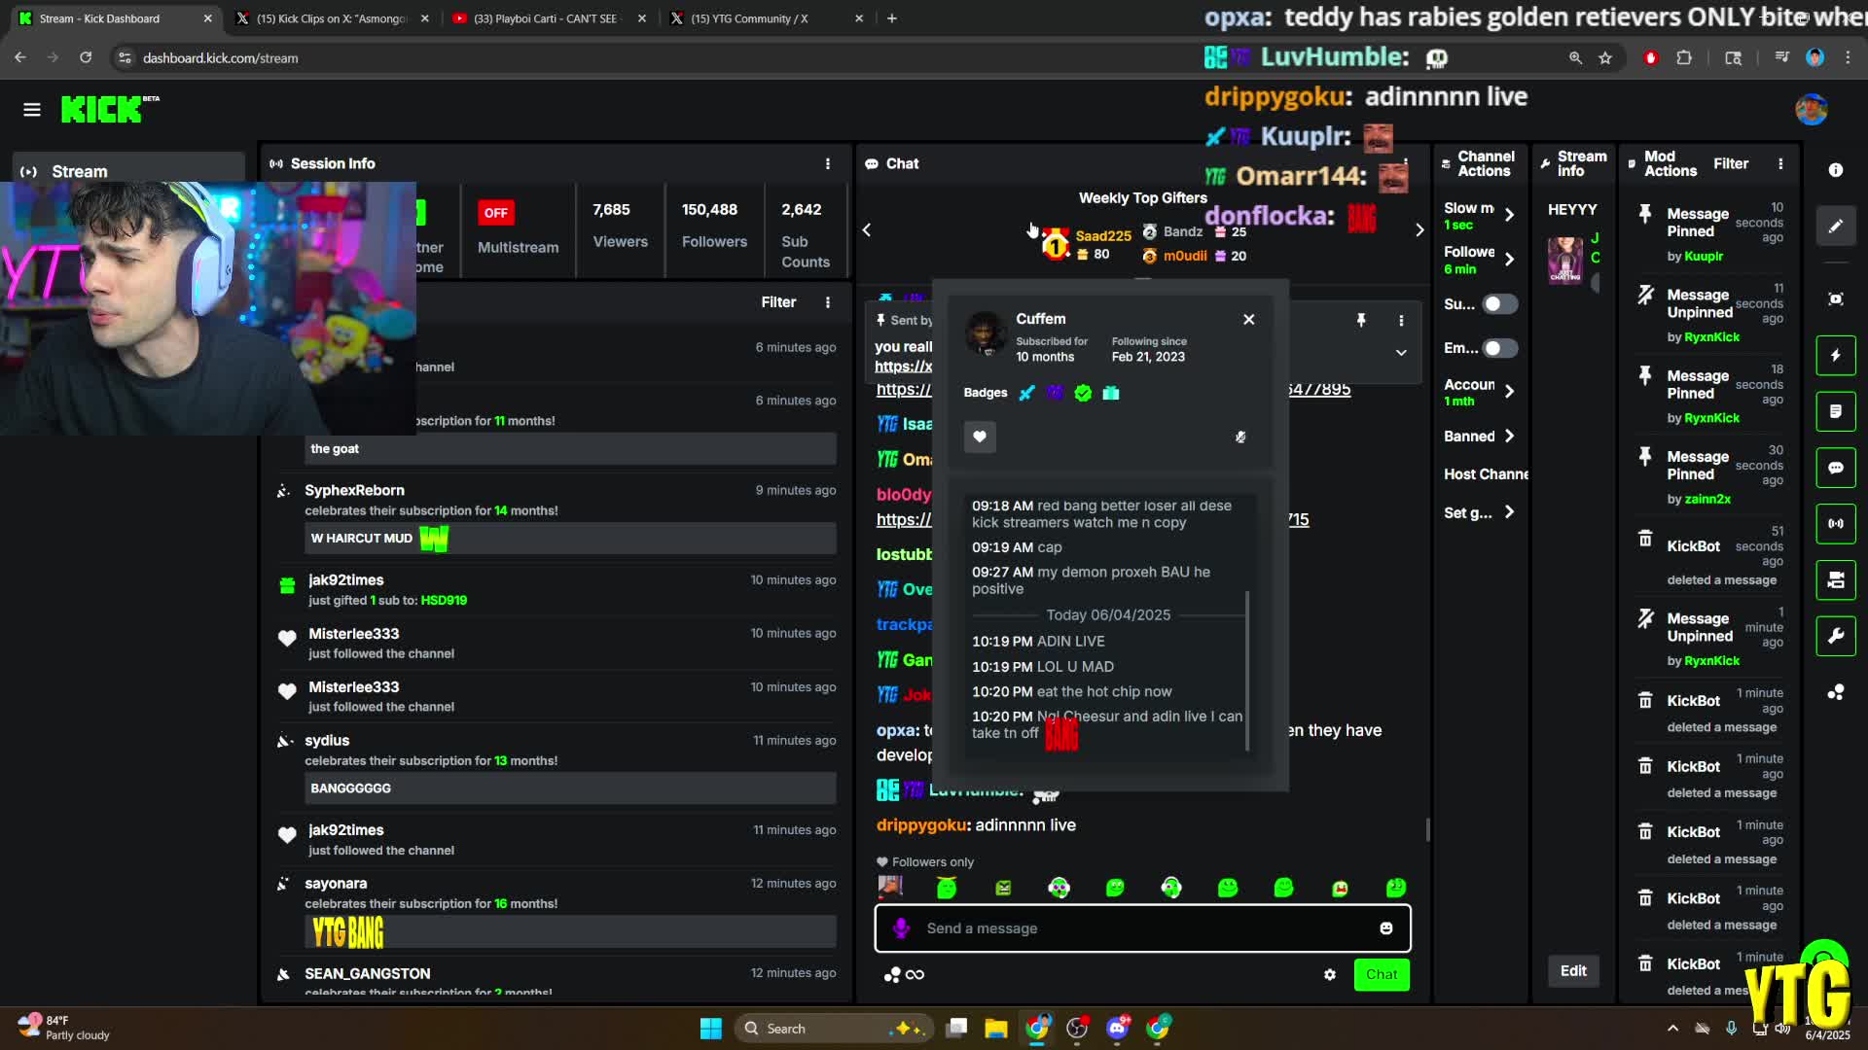Viewport: 1868px width, 1050px height.
Task: Bookmark this page with star icon
Action: [1605, 58]
